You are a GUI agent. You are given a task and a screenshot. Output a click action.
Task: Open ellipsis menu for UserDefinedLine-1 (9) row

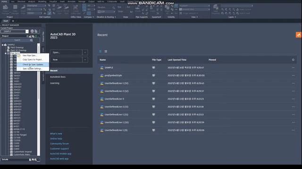(293, 130)
